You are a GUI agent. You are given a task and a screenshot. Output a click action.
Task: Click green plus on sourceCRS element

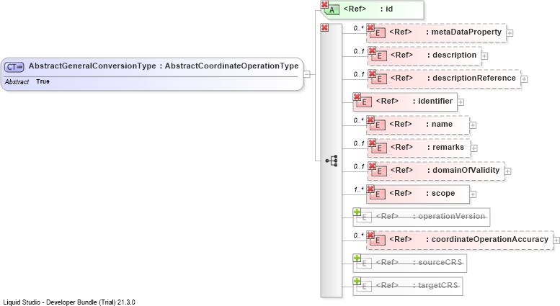pyautogui.click(x=357, y=258)
